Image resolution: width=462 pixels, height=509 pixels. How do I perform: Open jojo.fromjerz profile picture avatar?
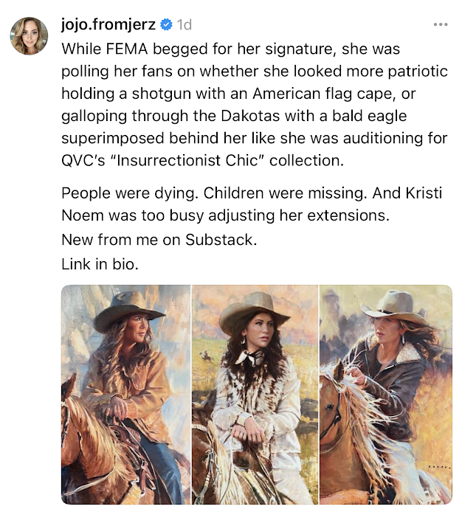30,36
